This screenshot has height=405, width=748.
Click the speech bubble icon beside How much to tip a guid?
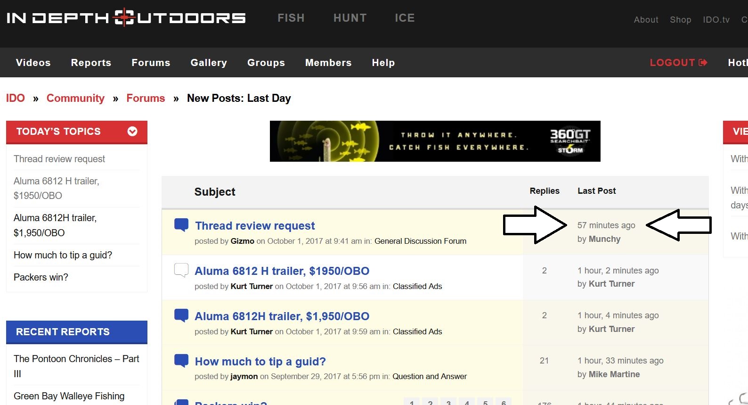coord(181,361)
